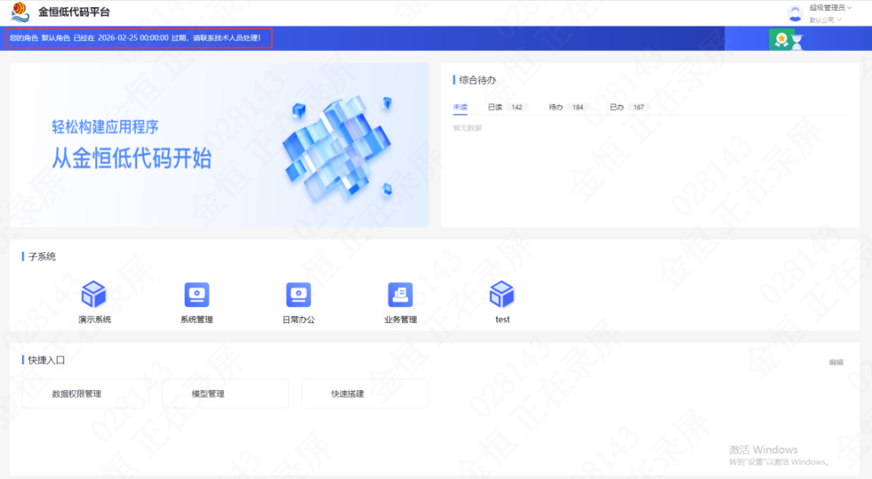
Task: Switch to the 已读 tab
Action: pos(505,108)
